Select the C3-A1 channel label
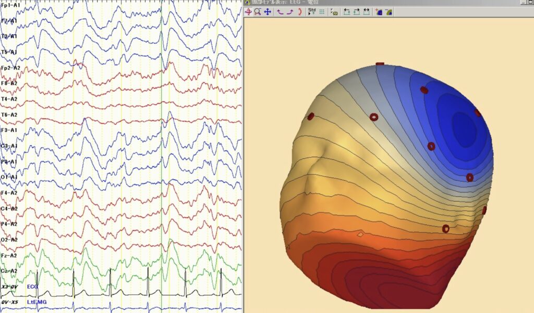The width and height of the screenshot is (534, 313). click(x=9, y=146)
